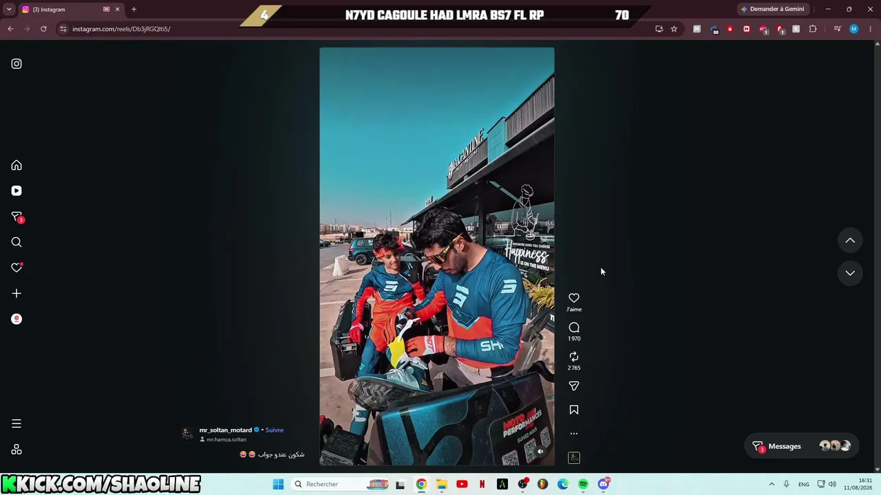The height and width of the screenshot is (495, 881).
Task: Open the hamburger More menu
Action: 17,424
